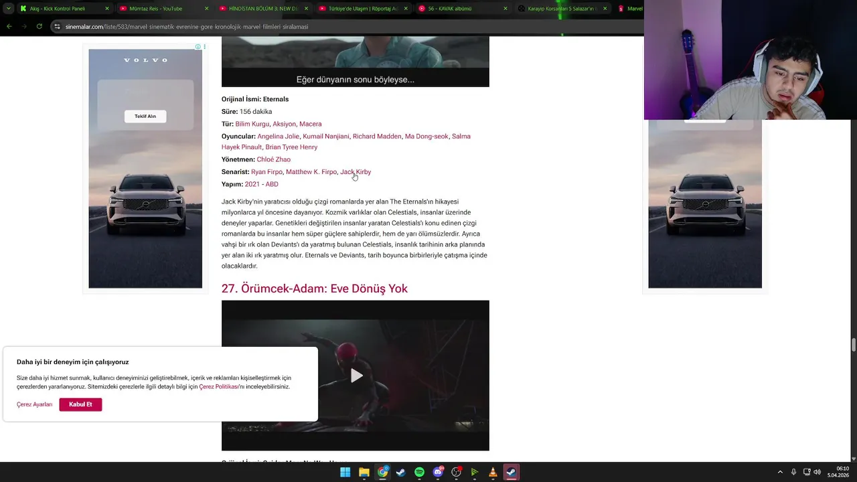Show hidden system tray icons
The image size is (857, 482).
[780, 472]
